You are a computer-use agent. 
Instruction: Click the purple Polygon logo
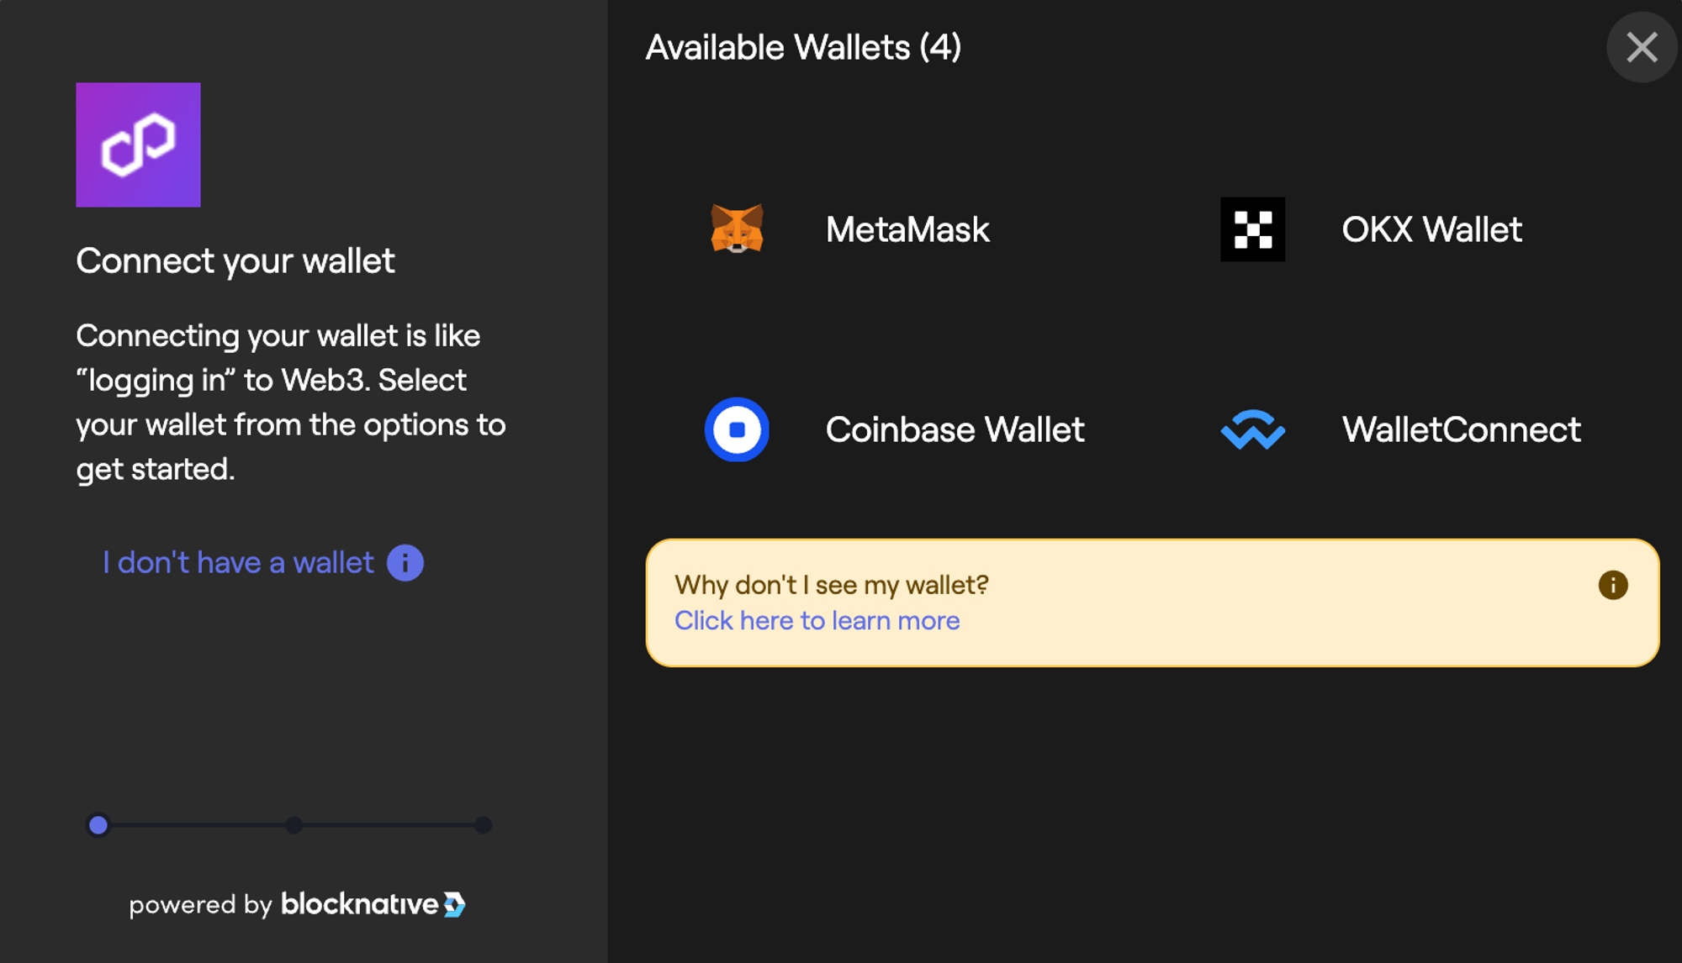(138, 145)
